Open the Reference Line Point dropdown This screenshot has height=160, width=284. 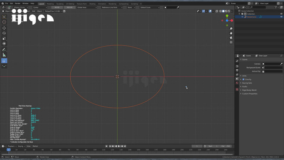click(x=112, y=7)
